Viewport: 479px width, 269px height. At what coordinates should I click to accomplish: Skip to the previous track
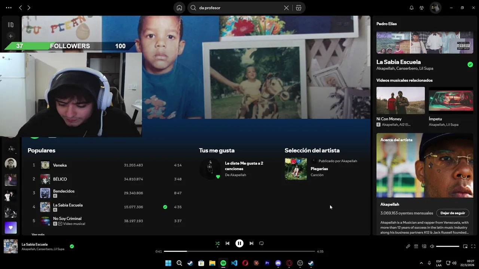coord(228,243)
